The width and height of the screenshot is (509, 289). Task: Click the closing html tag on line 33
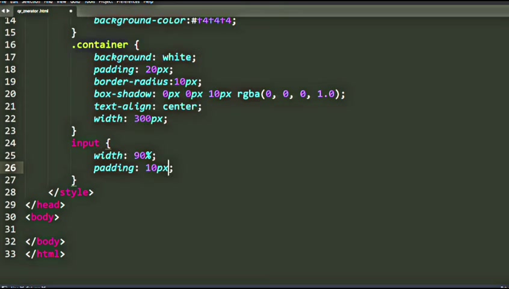pyautogui.click(x=45, y=254)
